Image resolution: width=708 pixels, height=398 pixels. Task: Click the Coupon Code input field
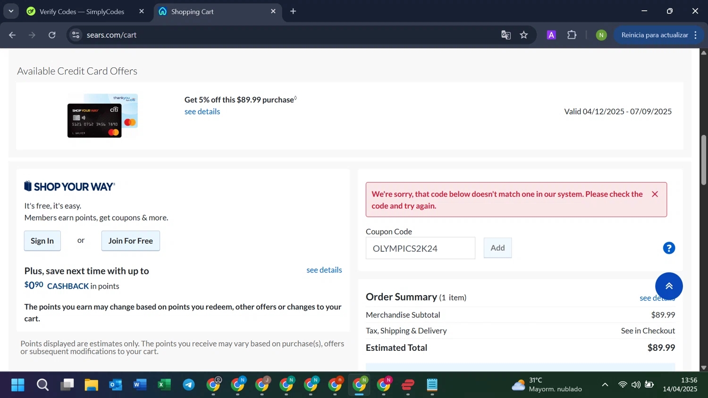(x=420, y=249)
